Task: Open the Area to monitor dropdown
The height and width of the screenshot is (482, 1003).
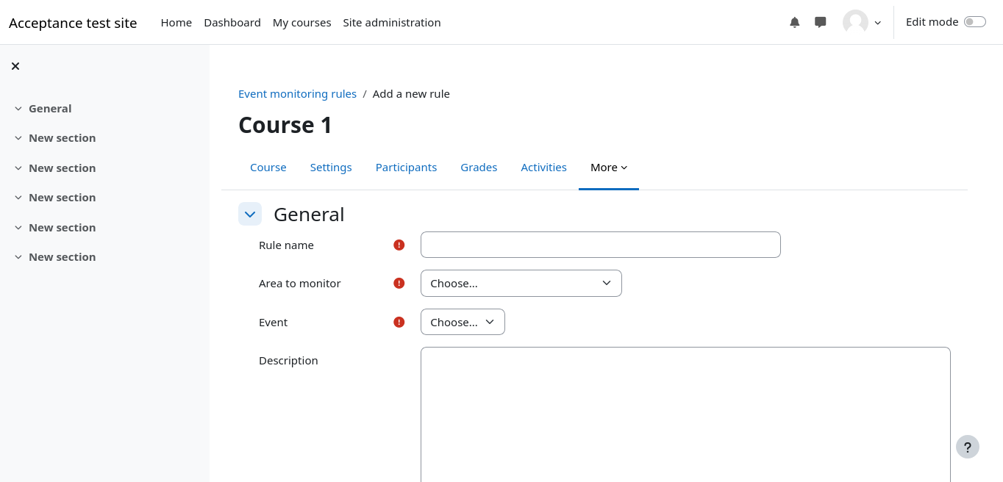Action: (x=521, y=284)
